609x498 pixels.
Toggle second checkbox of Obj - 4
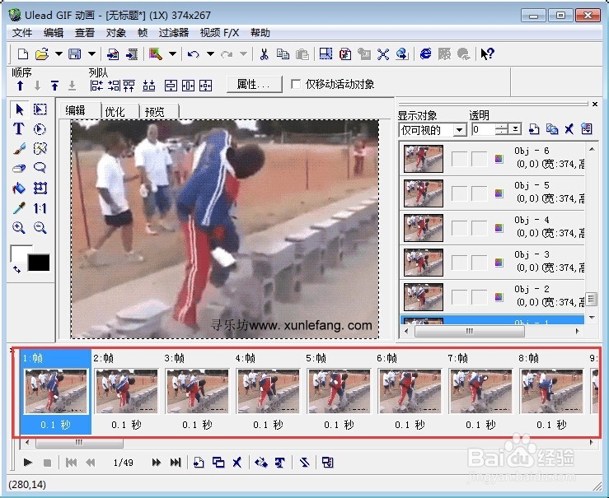pyautogui.click(x=480, y=228)
